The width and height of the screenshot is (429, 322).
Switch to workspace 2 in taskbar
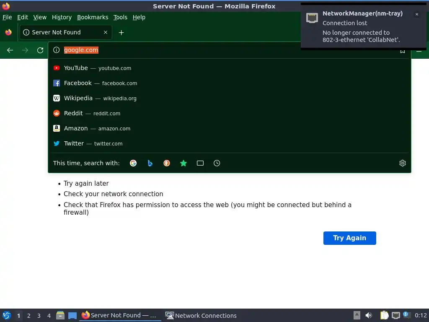29,316
